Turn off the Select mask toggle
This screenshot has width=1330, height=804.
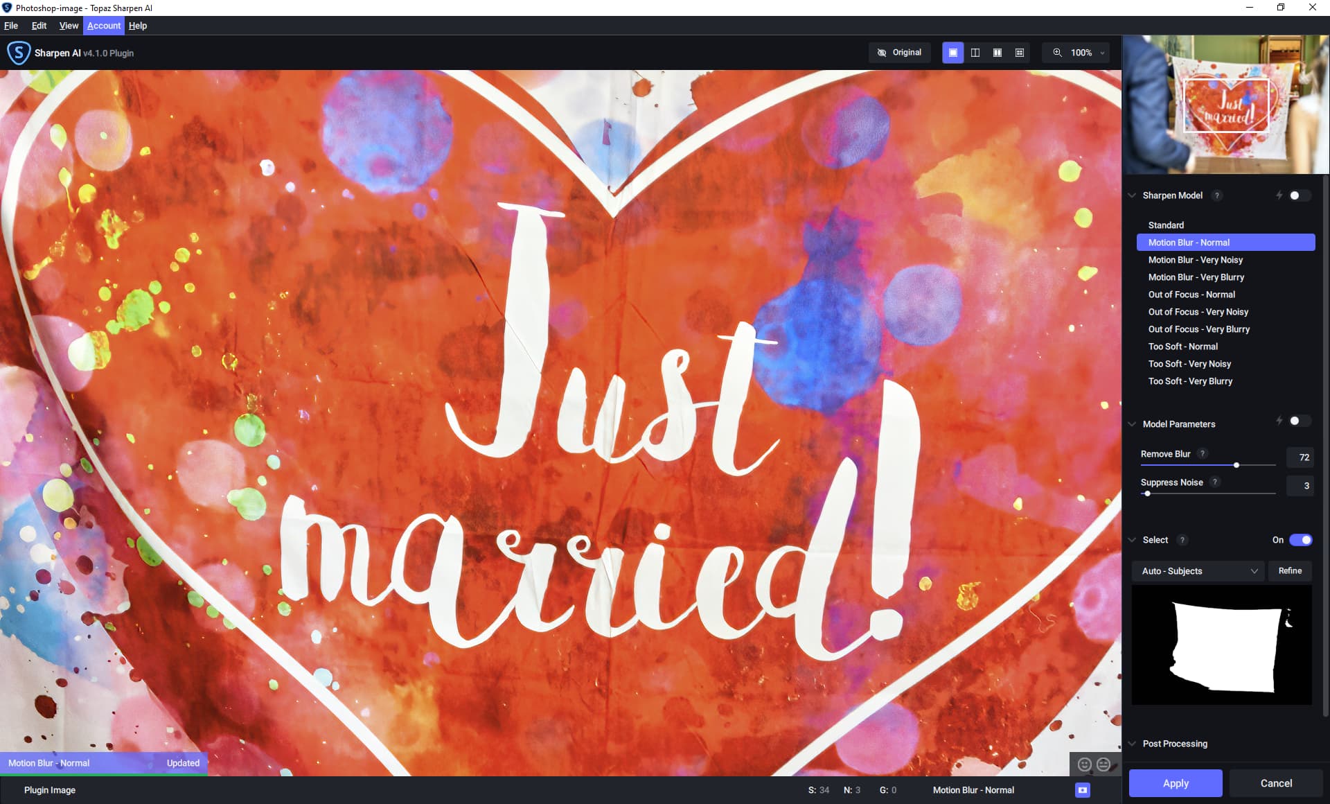[x=1300, y=540]
